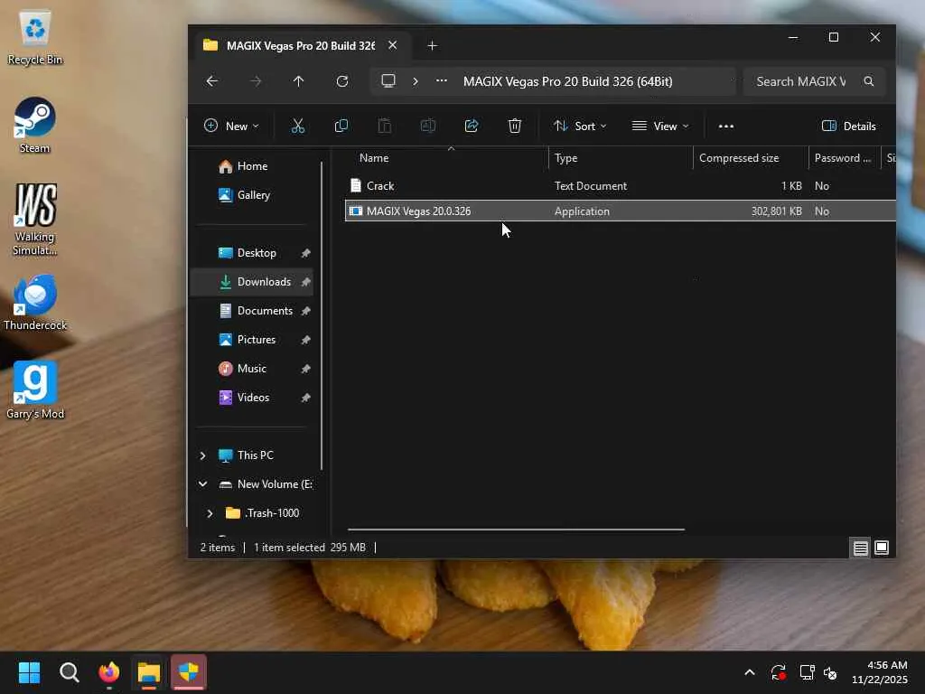
Task: Add a new Explorer tab
Action: tap(433, 45)
